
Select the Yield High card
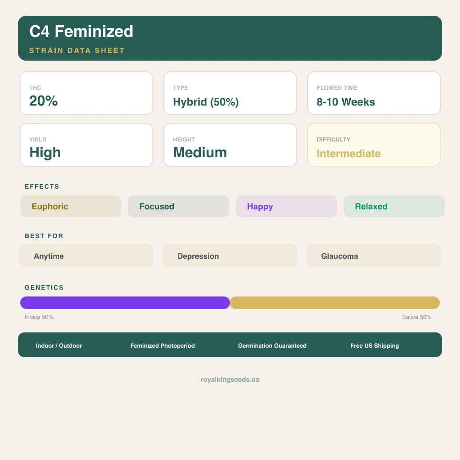(86, 145)
